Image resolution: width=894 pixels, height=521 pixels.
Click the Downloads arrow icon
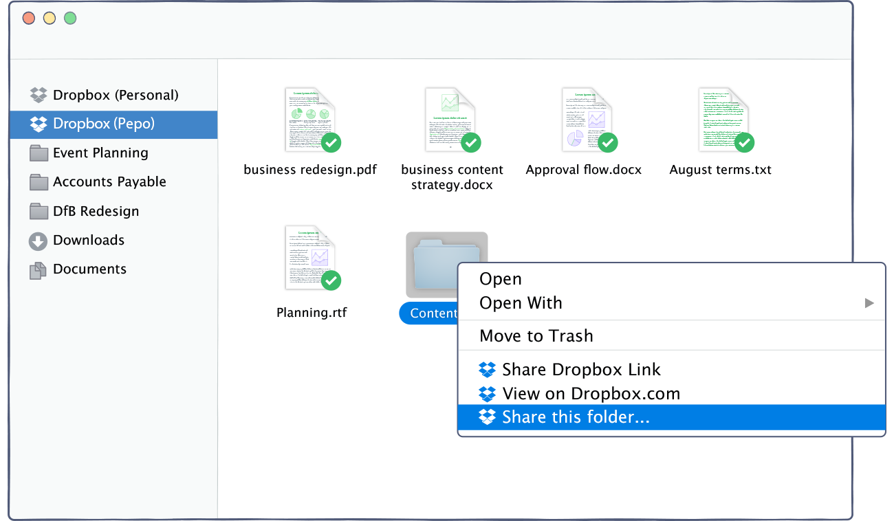[38, 241]
